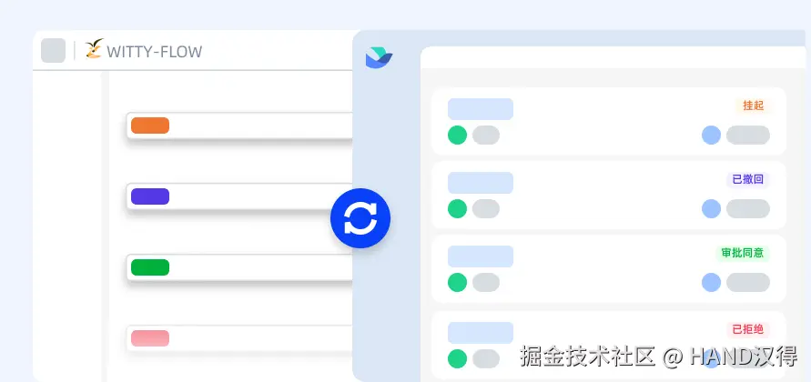Click the purple color label
The width and height of the screenshot is (811, 382).
[x=150, y=196]
